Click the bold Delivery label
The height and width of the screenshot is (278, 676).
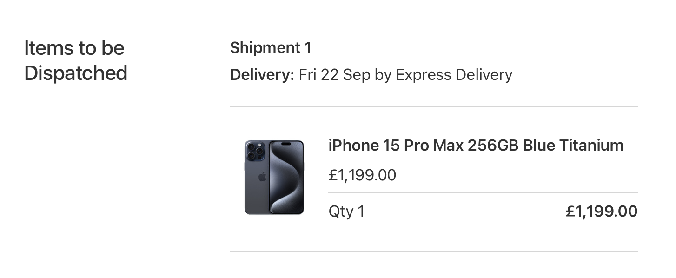click(x=262, y=74)
